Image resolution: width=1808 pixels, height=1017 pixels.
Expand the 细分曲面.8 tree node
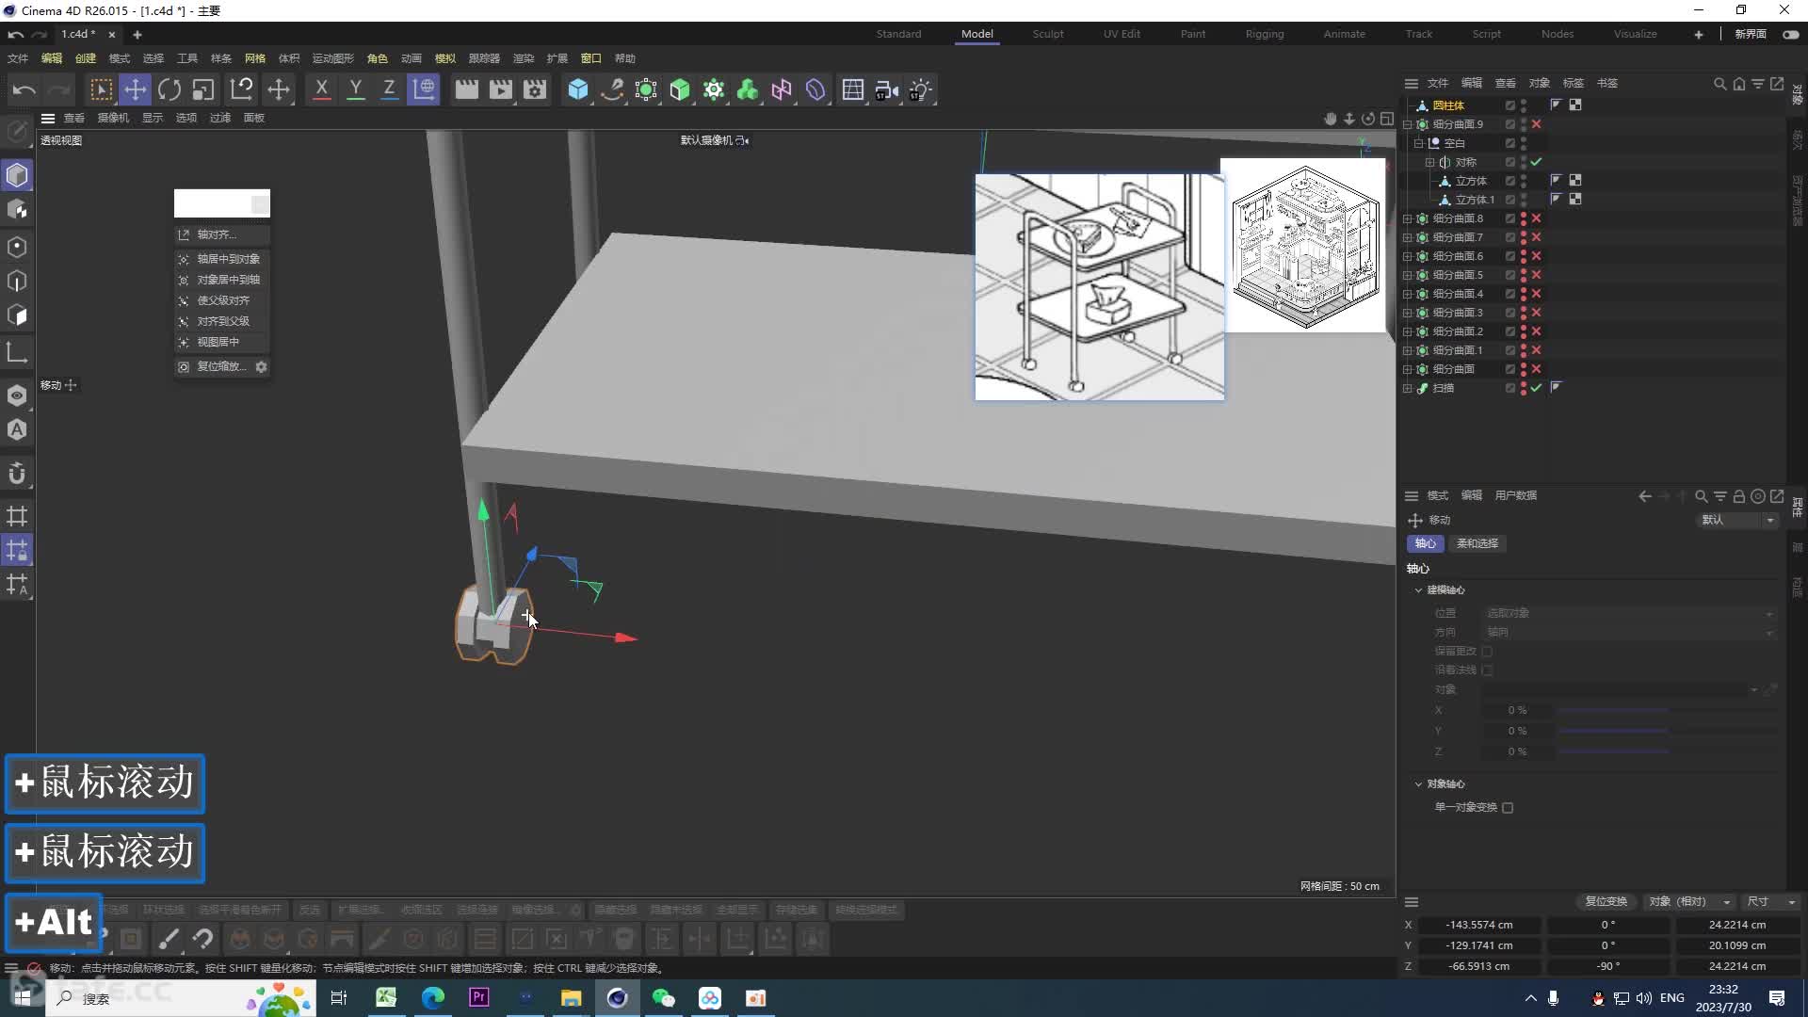point(1408,218)
